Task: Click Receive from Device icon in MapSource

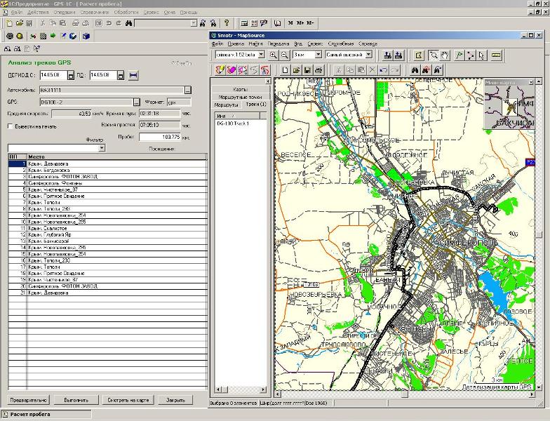Action: [398, 55]
